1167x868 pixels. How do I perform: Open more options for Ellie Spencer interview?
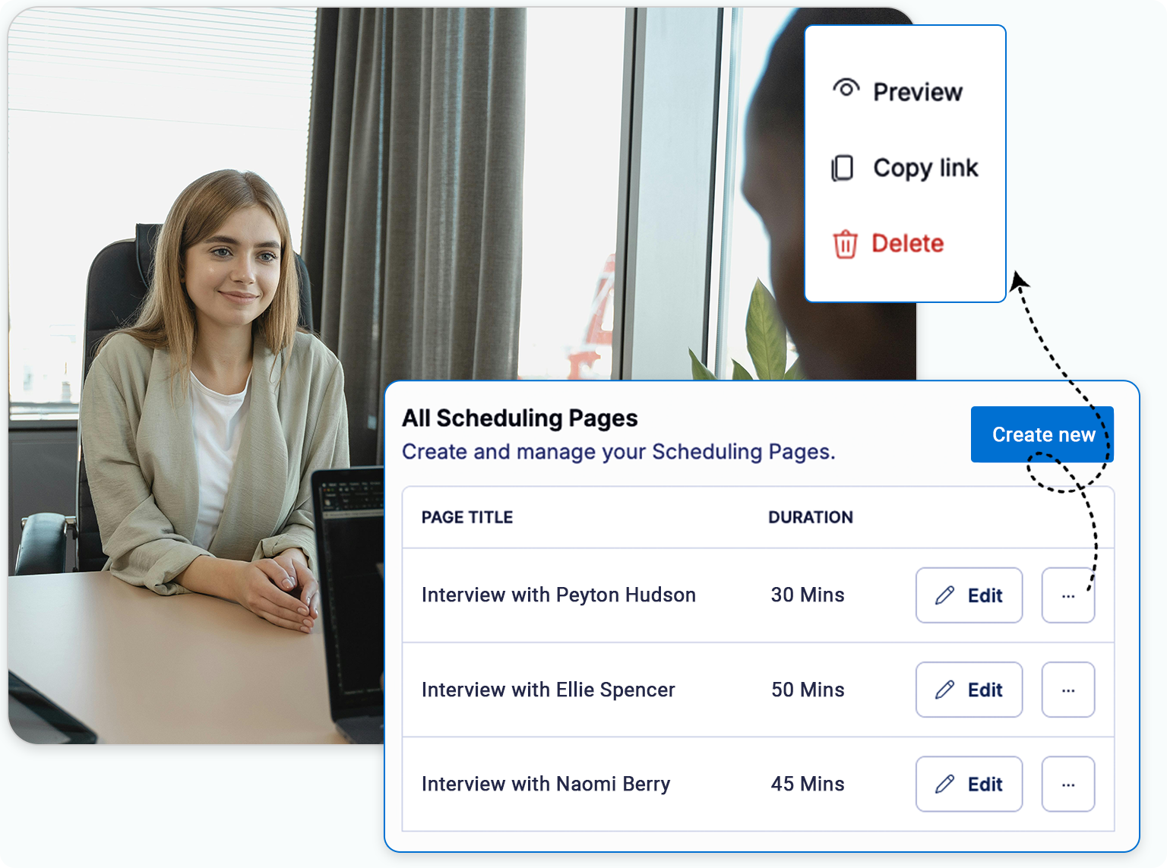1068,690
